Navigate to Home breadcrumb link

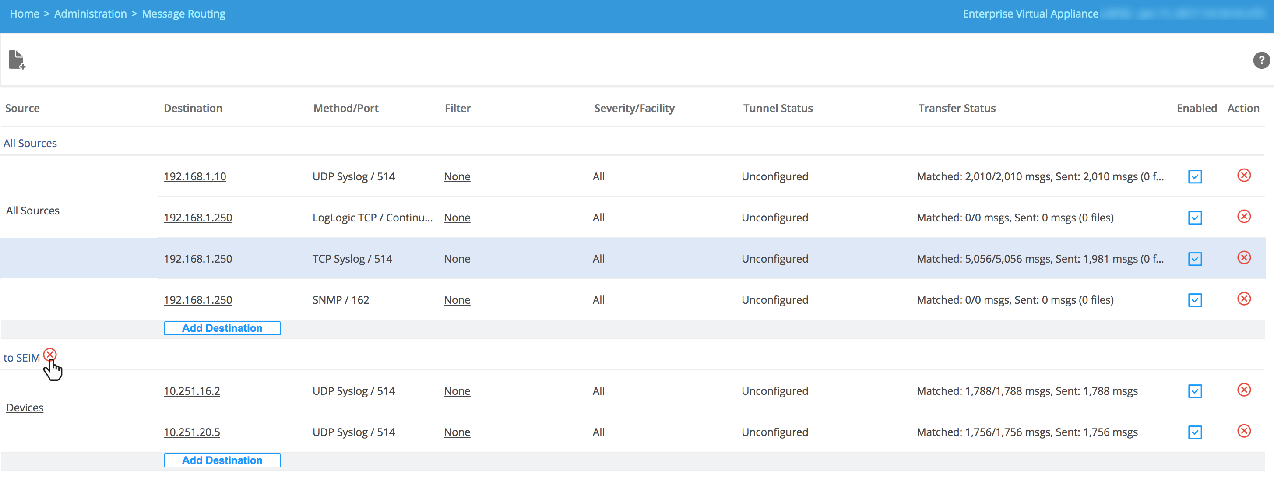tap(24, 14)
